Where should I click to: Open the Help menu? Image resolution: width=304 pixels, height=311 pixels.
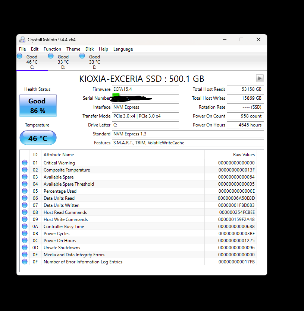point(103,49)
